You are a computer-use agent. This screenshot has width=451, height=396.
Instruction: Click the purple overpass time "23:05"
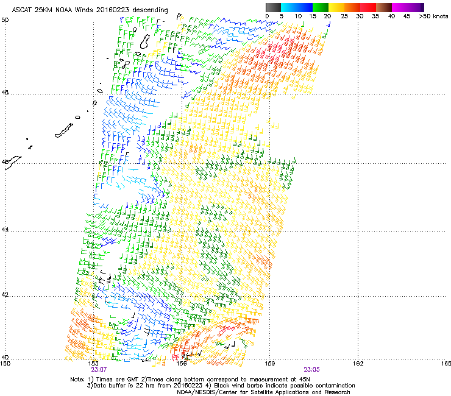312,370
